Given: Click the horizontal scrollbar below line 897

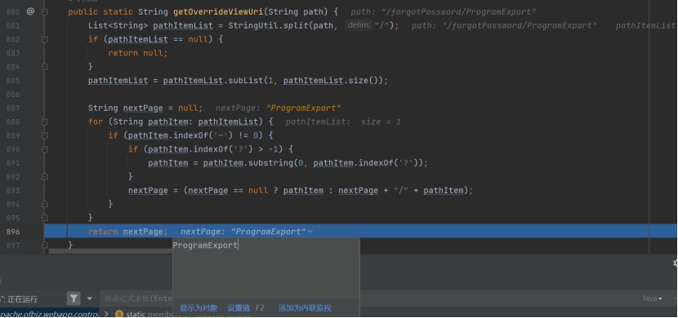Looking at the screenshot, I should (110, 251).
